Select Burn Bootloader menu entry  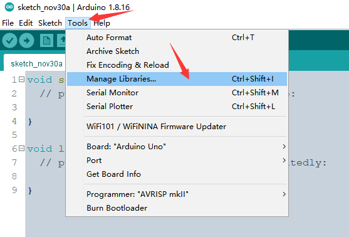(x=177, y=208)
